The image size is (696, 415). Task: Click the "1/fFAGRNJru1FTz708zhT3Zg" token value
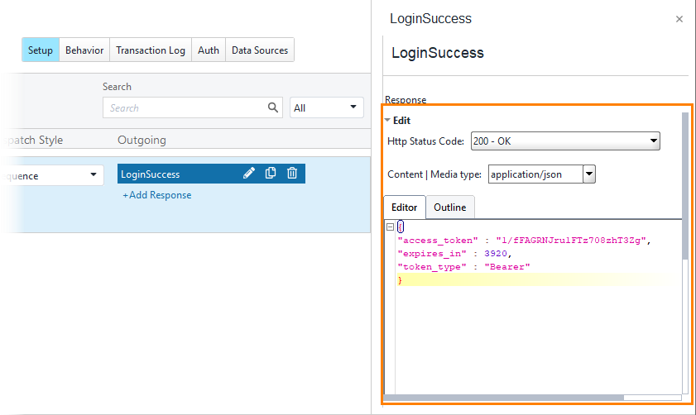click(571, 241)
